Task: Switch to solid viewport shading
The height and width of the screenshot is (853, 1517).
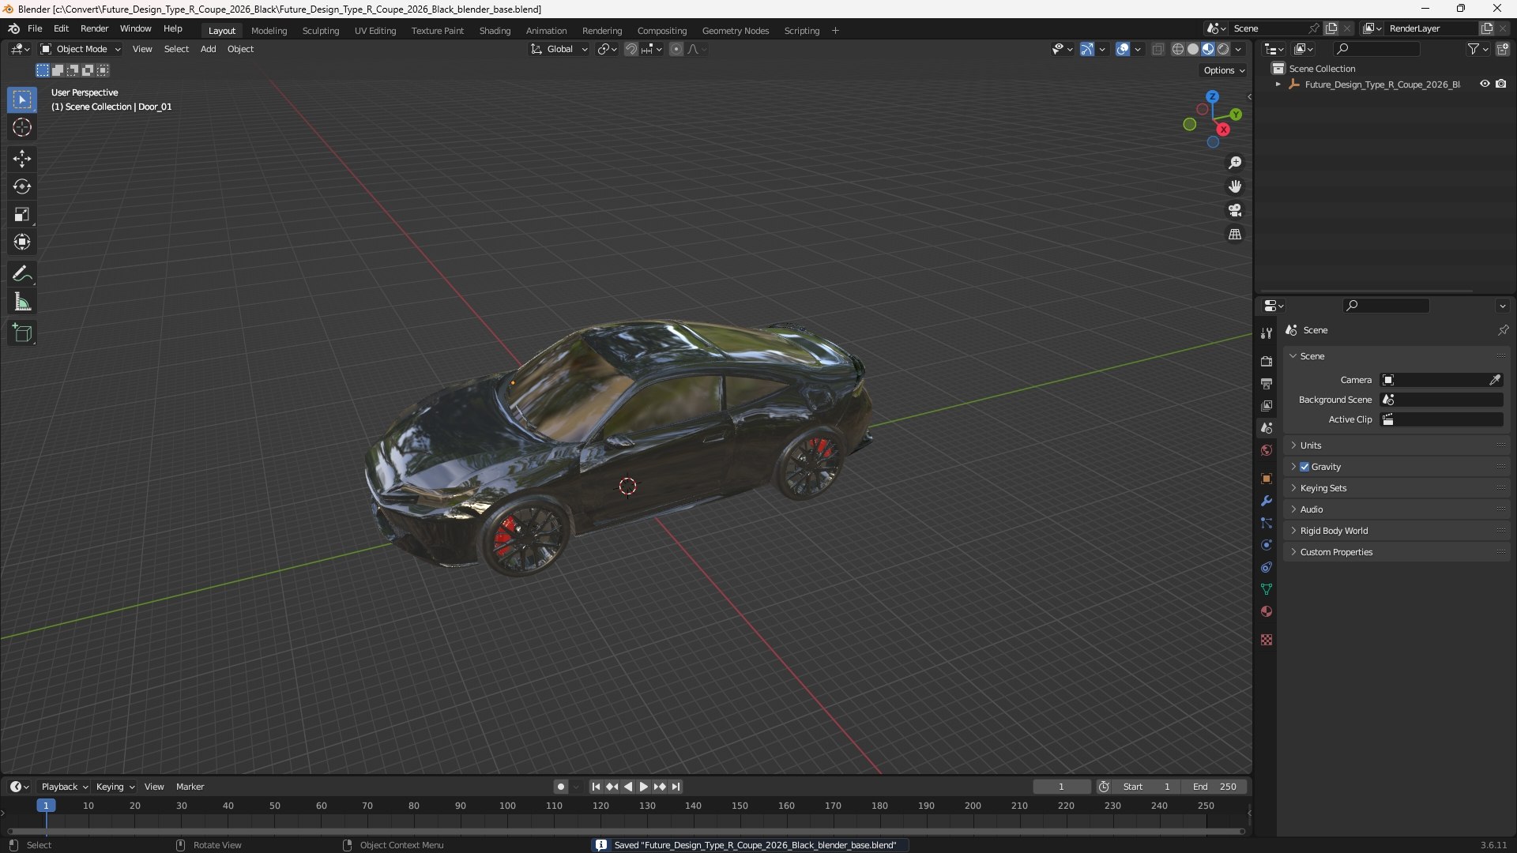Action: [x=1193, y=49]
